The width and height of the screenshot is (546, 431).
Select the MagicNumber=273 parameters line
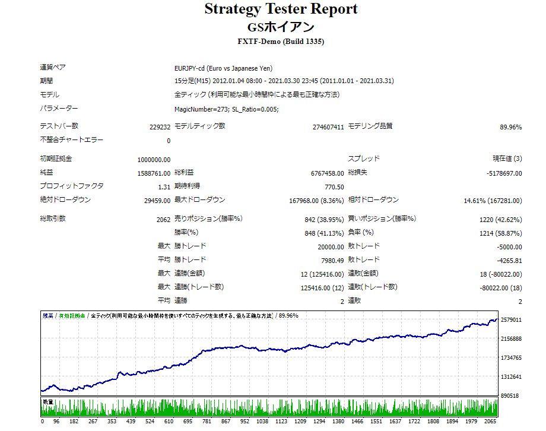coord(227,109)
